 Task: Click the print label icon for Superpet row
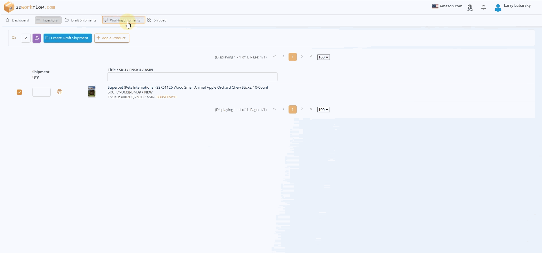click(x=59, y=92)
